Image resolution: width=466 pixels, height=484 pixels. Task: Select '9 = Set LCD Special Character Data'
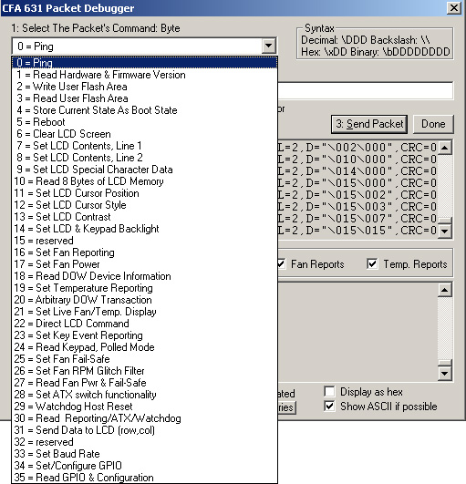click(144, 170)
